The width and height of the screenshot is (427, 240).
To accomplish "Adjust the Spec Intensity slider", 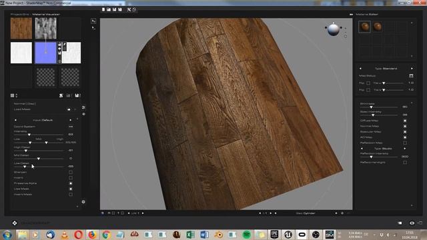I will pos(379,115).
